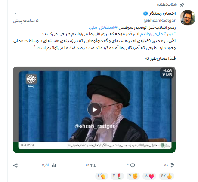This screenshot has width=198, height=182.
Task: Click the rocket booster icon at top
Action: [182, 5]
